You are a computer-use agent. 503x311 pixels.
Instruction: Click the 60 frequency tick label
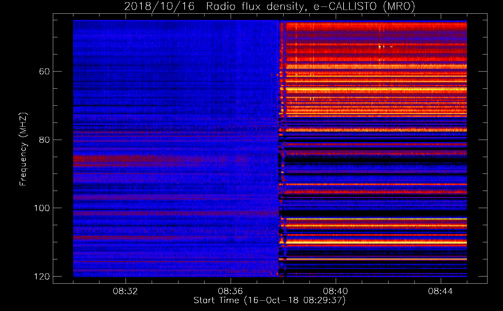point(44,72)
